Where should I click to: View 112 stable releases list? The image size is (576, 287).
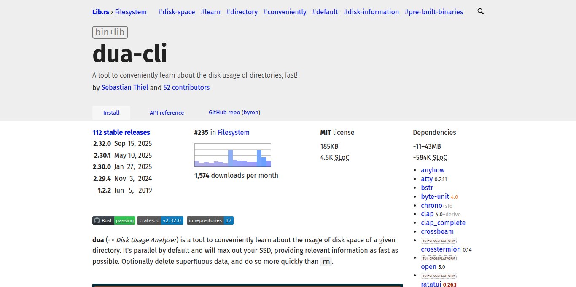coord(121,132)
